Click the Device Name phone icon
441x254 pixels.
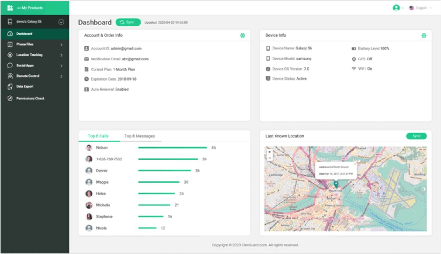(x=268, y=48)
